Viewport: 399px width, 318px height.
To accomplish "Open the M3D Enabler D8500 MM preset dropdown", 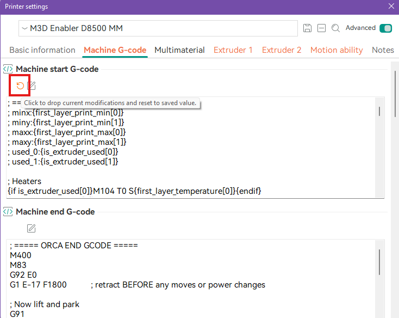I will tap(158, 28).
